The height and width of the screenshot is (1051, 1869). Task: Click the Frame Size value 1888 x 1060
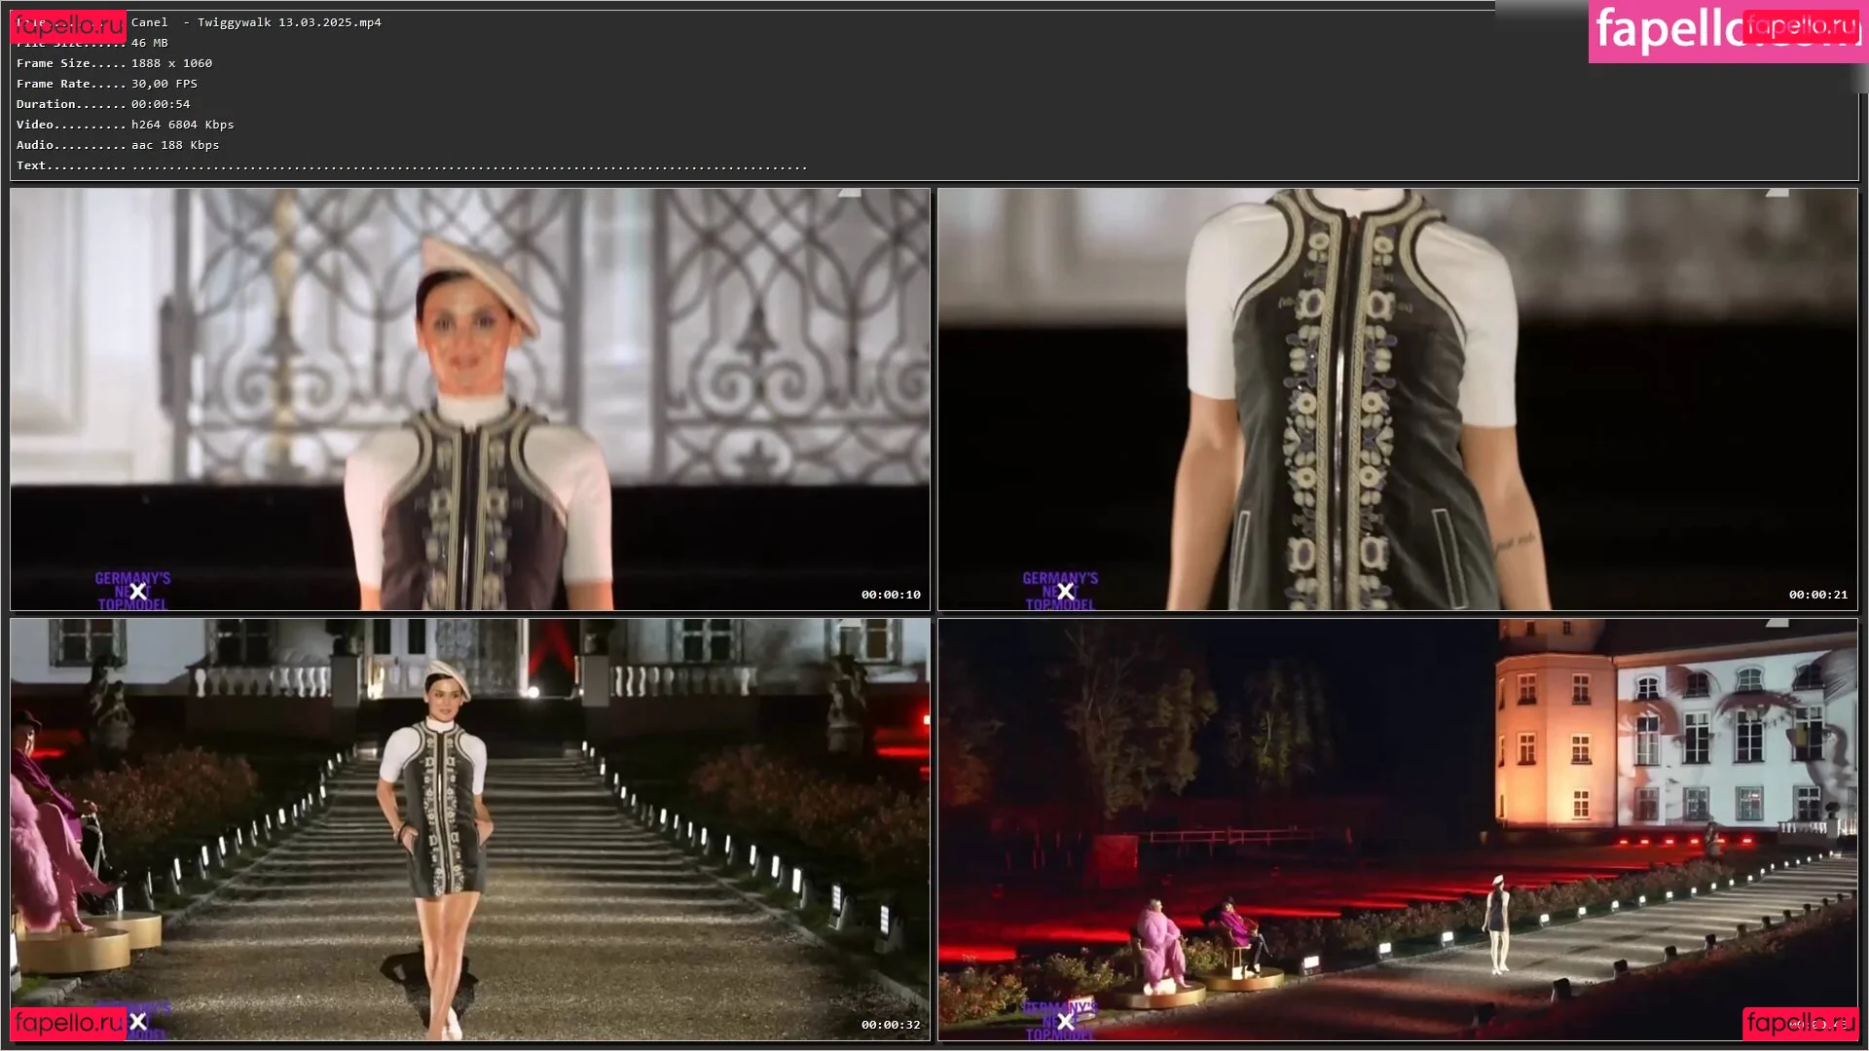coord(171,63)
